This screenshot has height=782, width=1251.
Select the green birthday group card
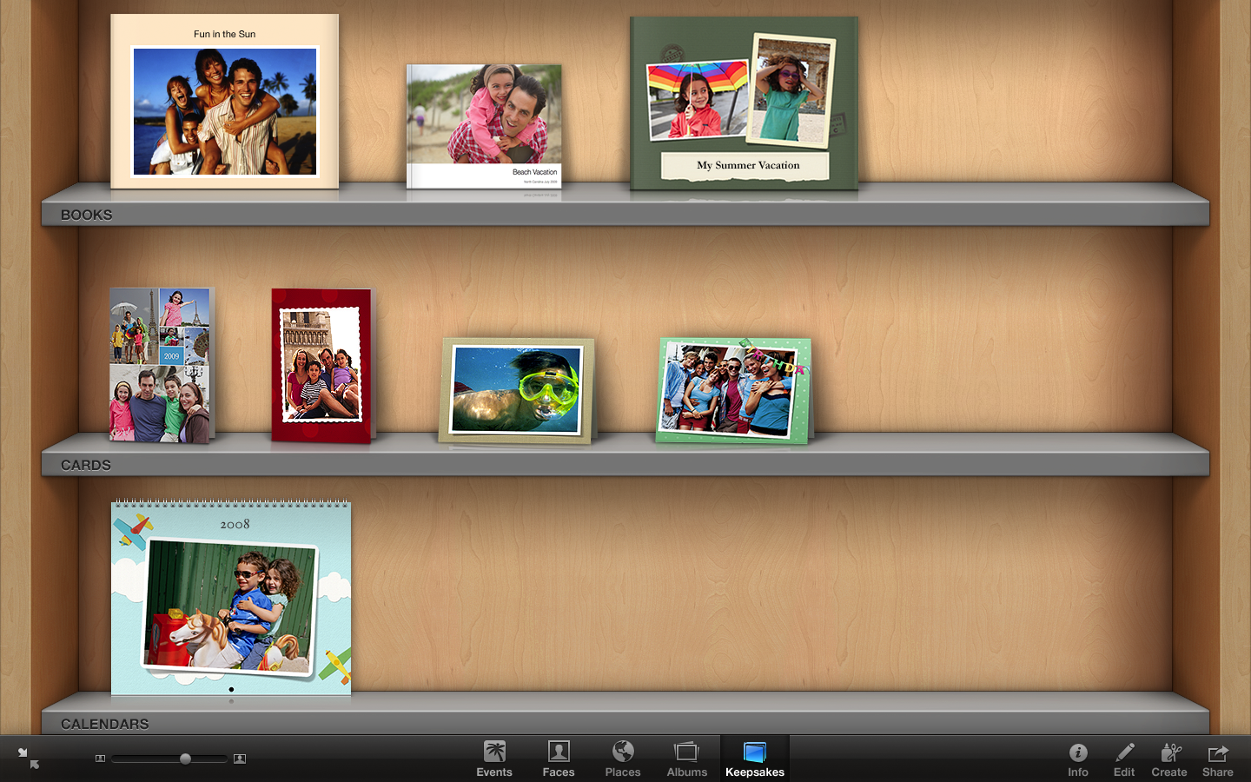point(733,390)
